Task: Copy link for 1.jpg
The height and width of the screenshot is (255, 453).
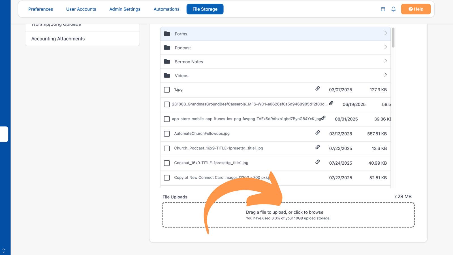Action: pos(318,88)
